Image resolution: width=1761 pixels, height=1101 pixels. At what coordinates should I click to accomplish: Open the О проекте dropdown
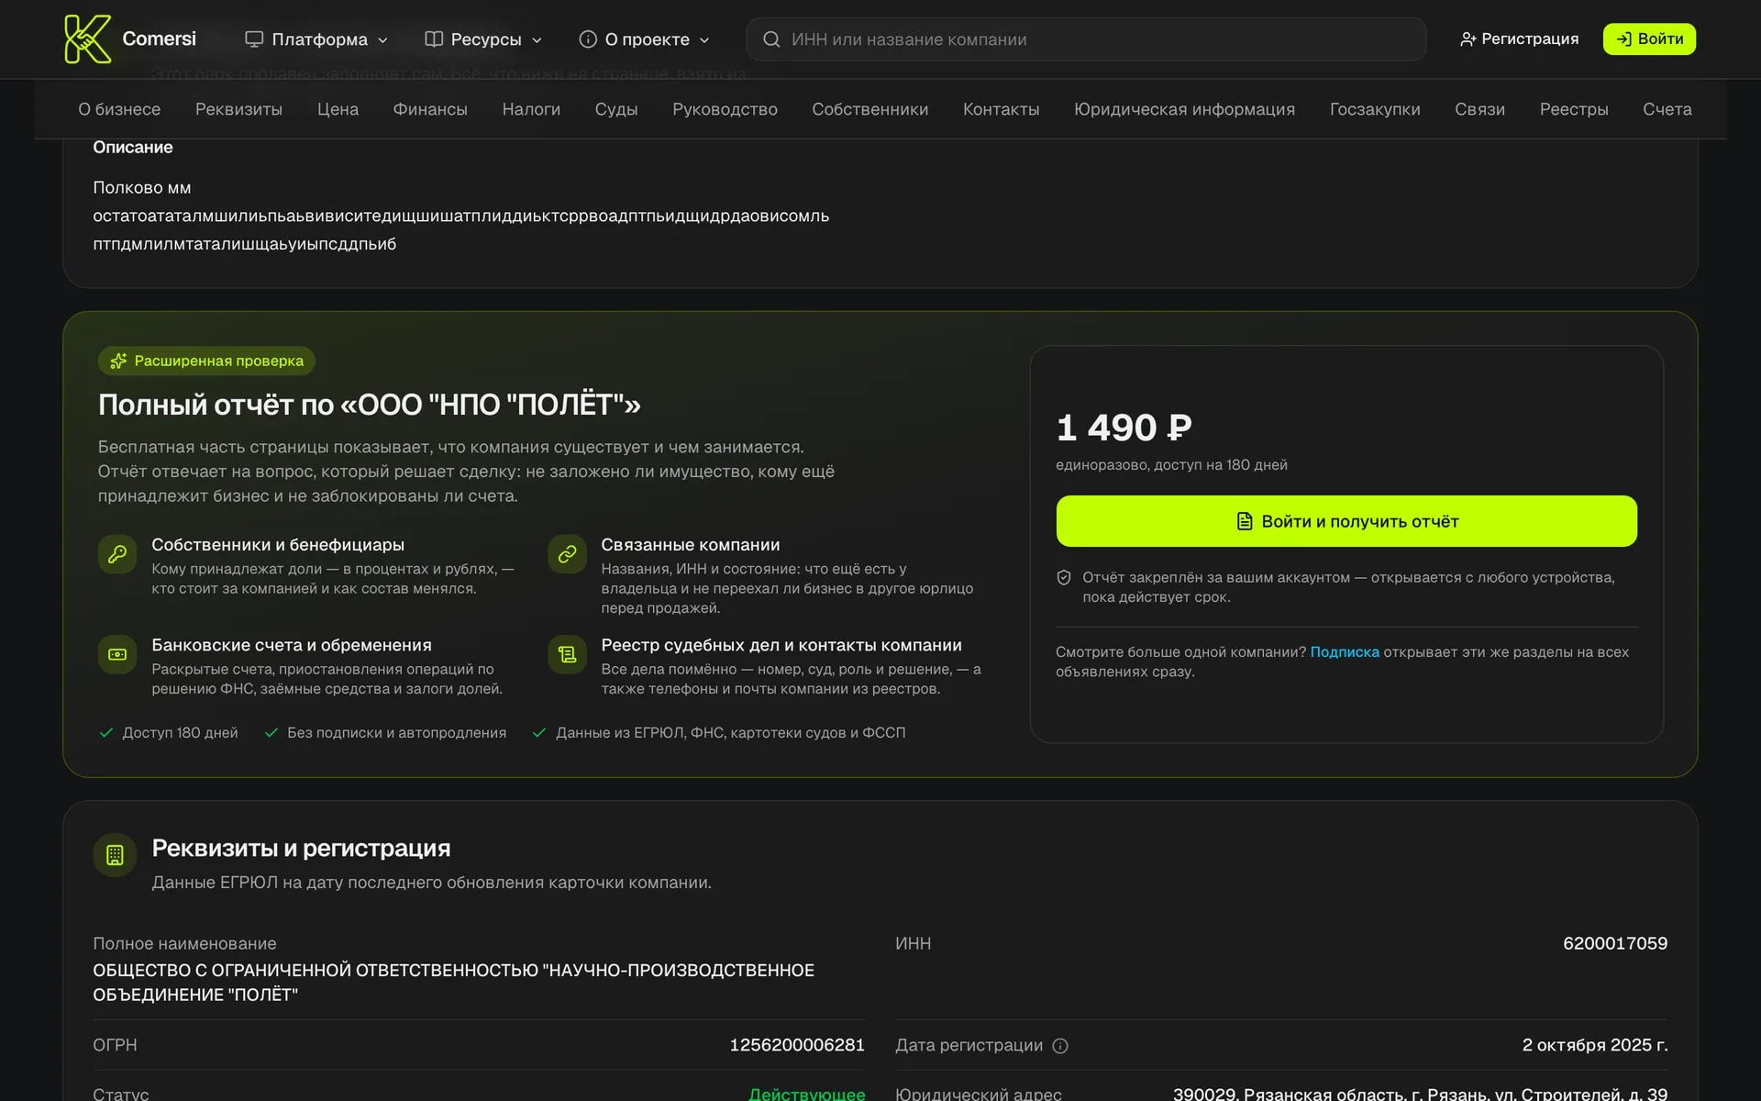[x=645, y=39]
